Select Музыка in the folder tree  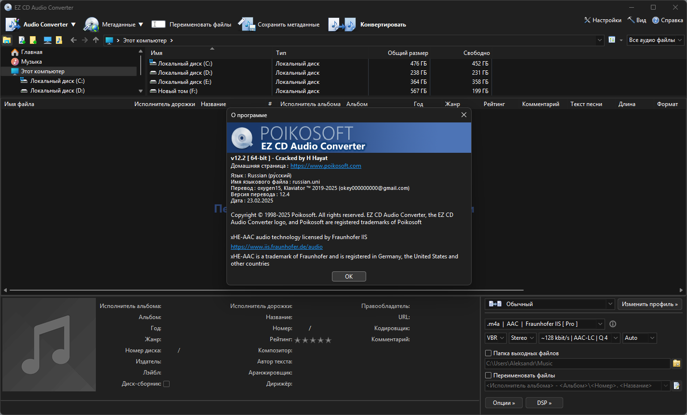pos(31,62)
